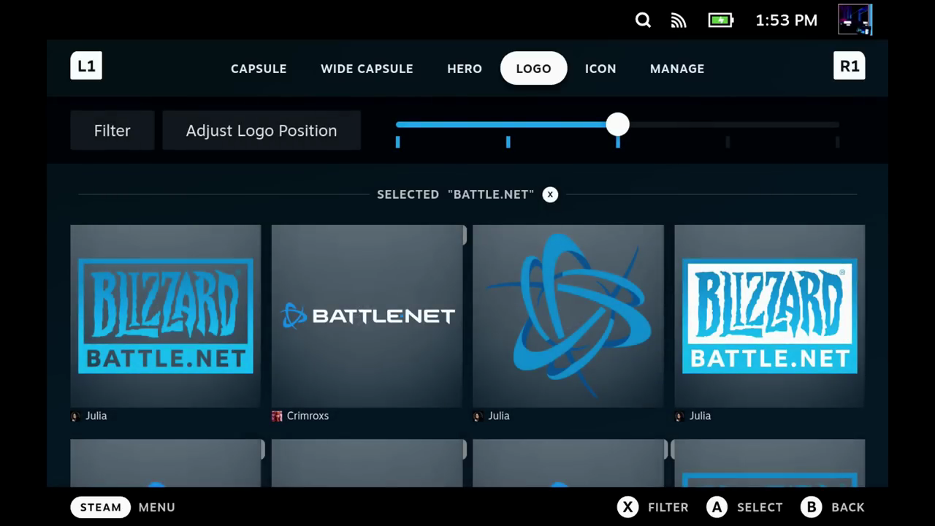The height and width of the screenshot is (526, 935).
Task: Select the blue Battle.net swirl emblem logo
Action: click(x=568, y=316)
